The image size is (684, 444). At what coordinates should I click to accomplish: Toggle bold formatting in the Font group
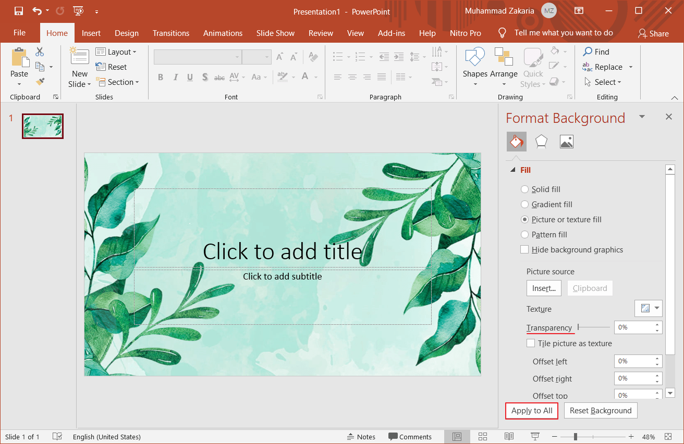tap(160, 77)
